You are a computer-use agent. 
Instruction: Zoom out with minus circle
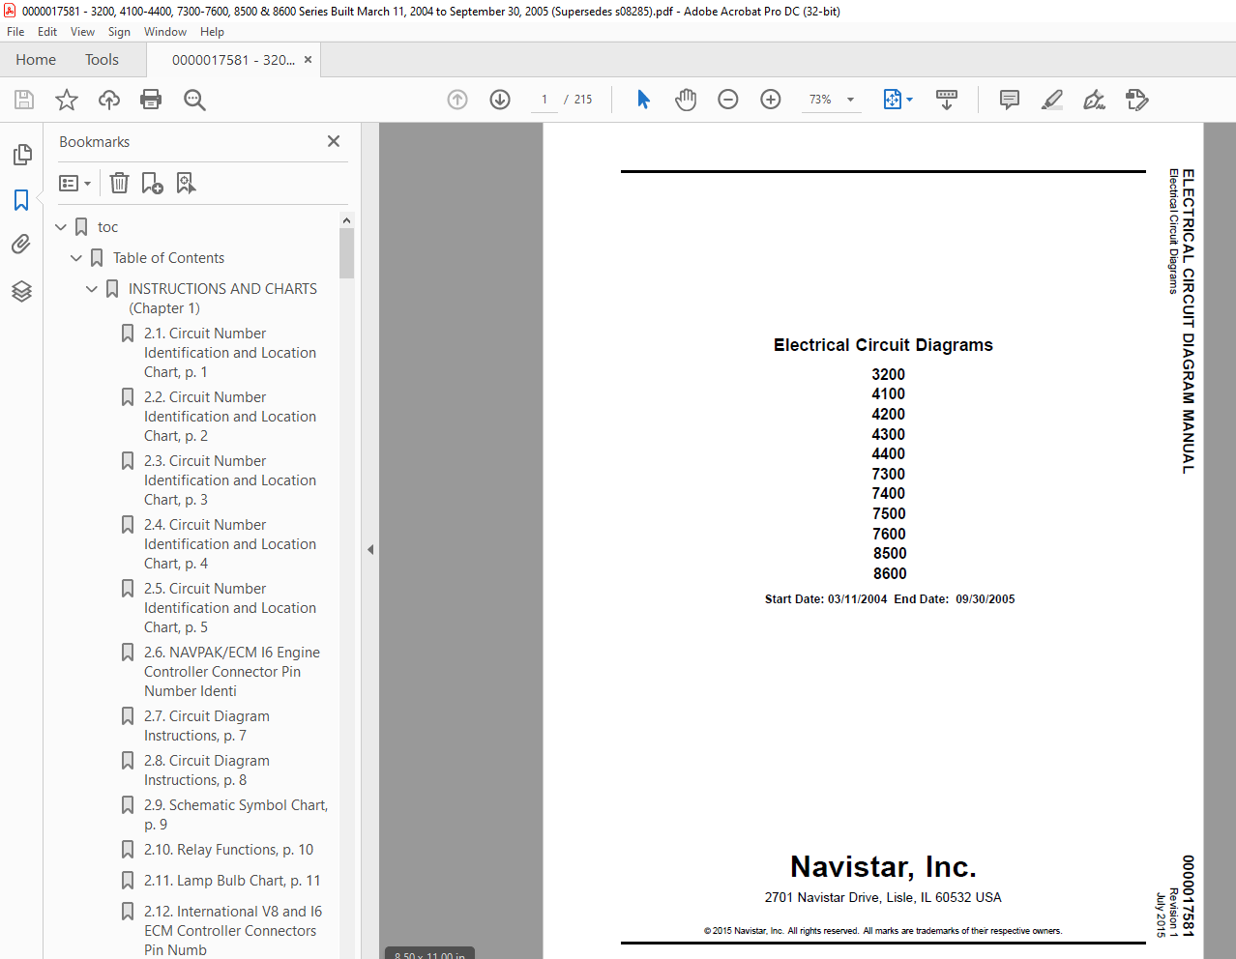pyautogui.click(x=728, y=100)
